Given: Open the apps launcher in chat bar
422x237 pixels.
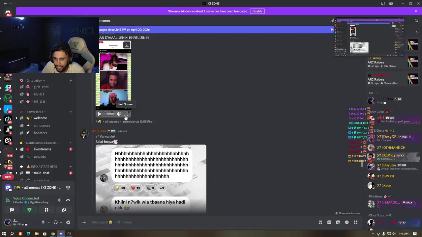Looking at the screenshot, I should click(355, 222).
